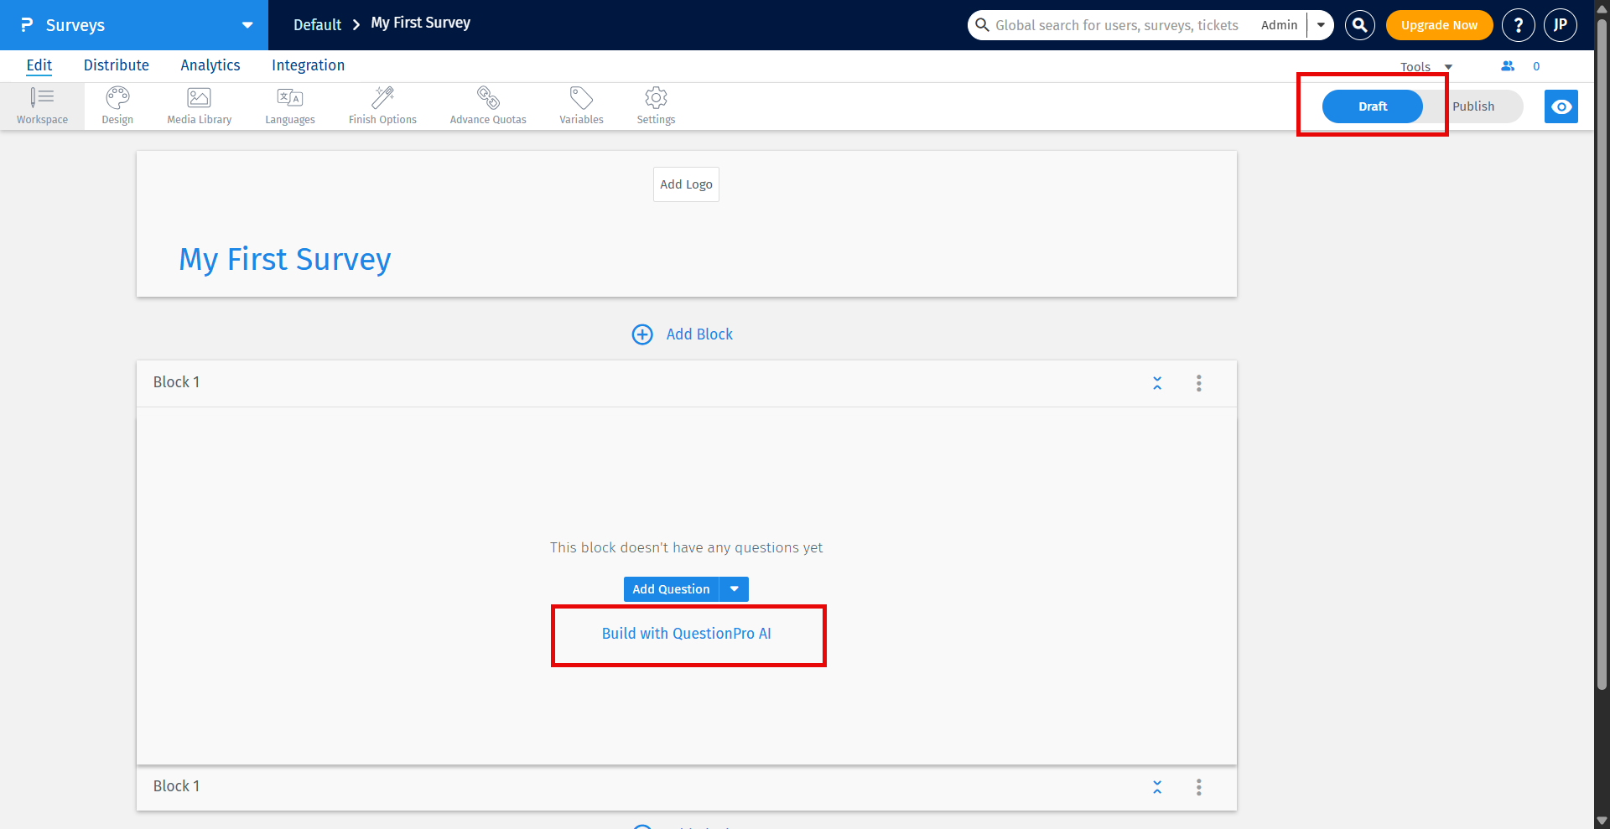
Task: Click the Upgrade Now button
Action: [1439, 25]
